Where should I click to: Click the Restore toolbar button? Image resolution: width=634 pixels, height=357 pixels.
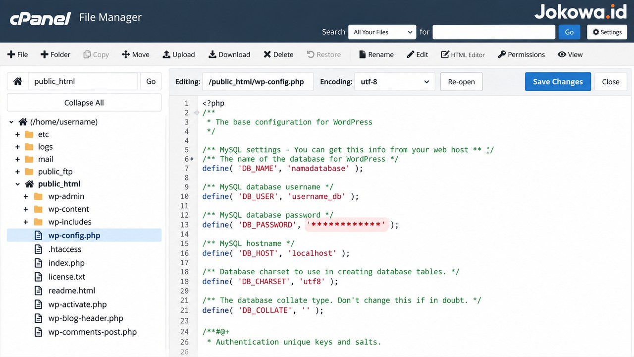(x=324, y=55)
